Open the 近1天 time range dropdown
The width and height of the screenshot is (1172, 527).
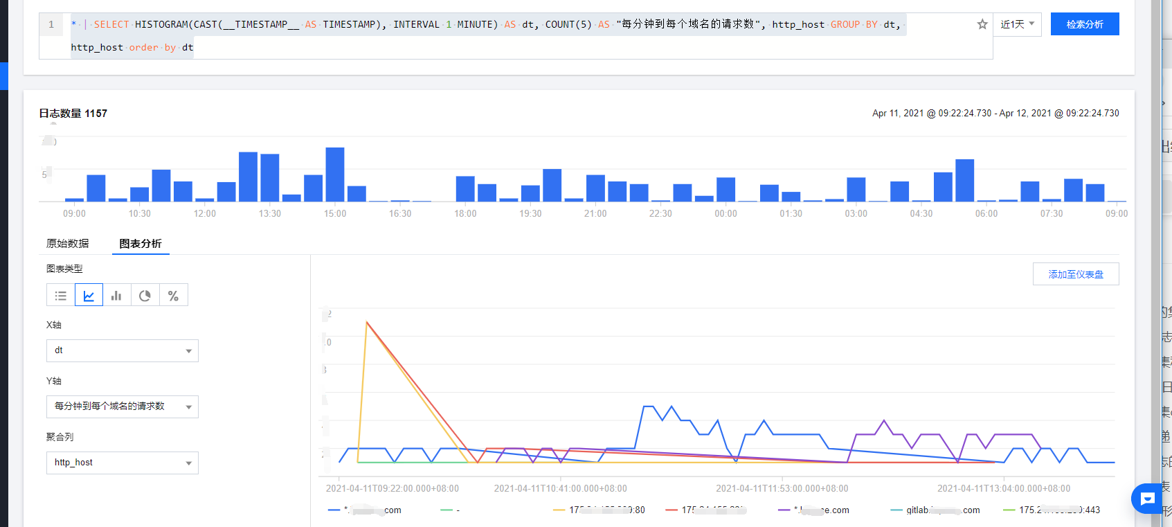[x=1017, y=24]
